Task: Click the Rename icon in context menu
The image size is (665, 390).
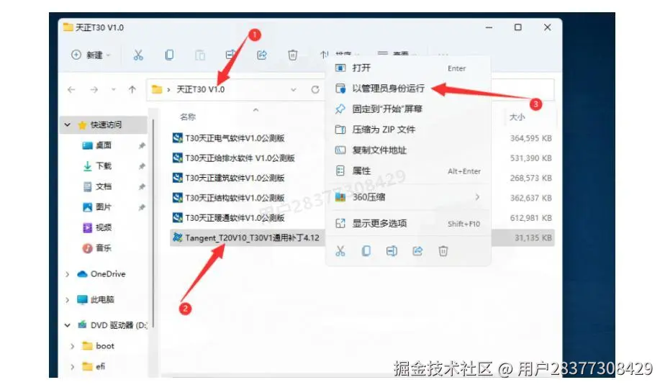Action: pyautogui.click(x=392, y=251)
